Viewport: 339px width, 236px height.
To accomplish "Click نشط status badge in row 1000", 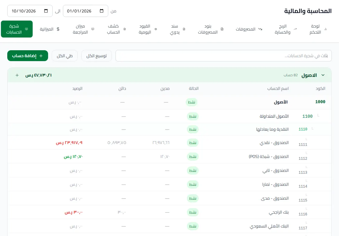I will (x=191, y=102).
